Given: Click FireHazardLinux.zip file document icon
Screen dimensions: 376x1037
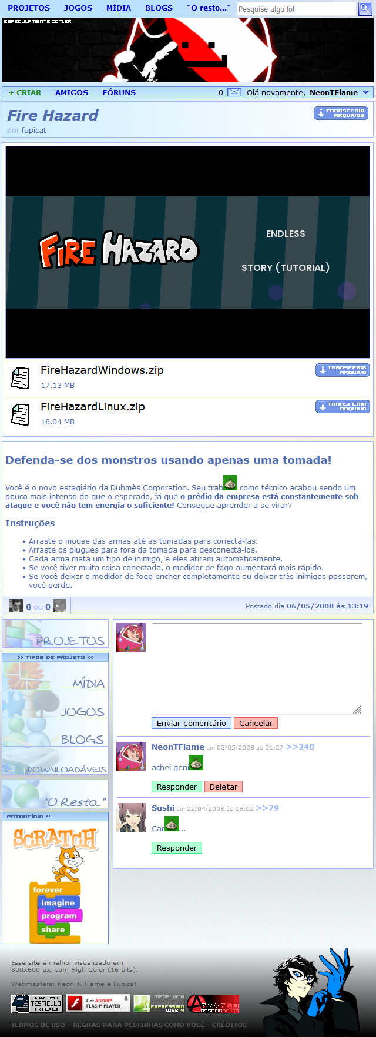Looking at the screenshot, I should 21,414.
